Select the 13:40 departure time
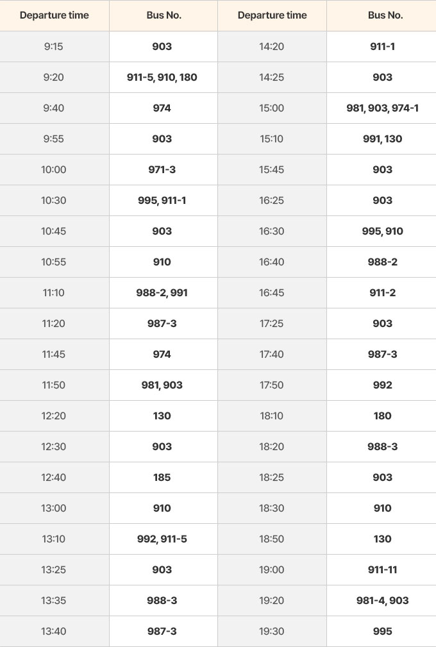436x647 pixels. [55, 632]
